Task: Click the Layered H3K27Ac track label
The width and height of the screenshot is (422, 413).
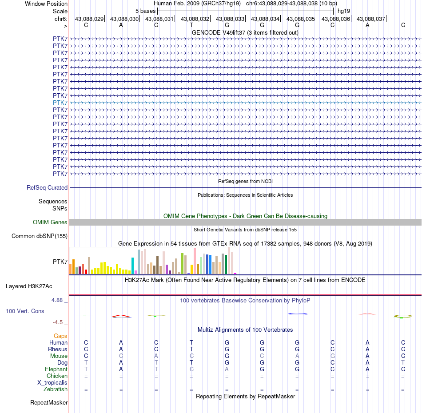Action: (29, 286)
